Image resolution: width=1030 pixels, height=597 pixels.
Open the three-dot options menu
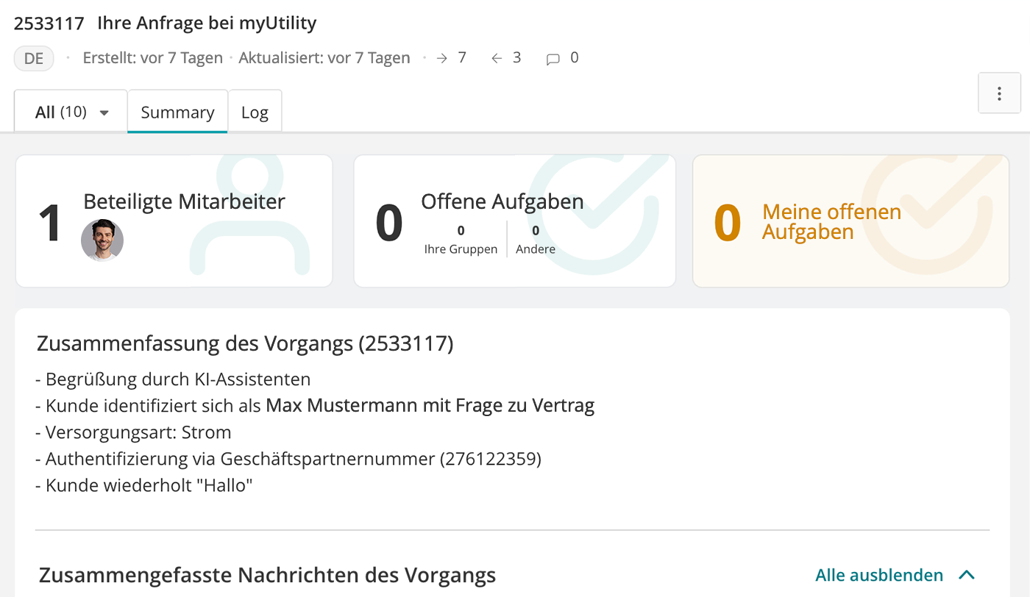point(999,93)
